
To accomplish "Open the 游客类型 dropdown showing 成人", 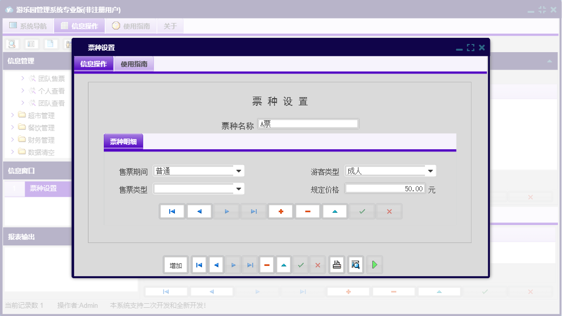I will coord(431,170).
